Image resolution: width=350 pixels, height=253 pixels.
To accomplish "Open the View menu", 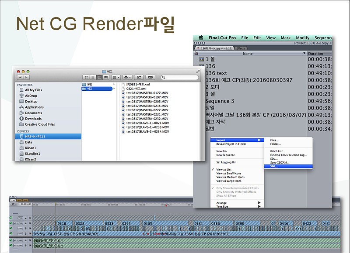I will pyautogui.click(x=271, y=38).
